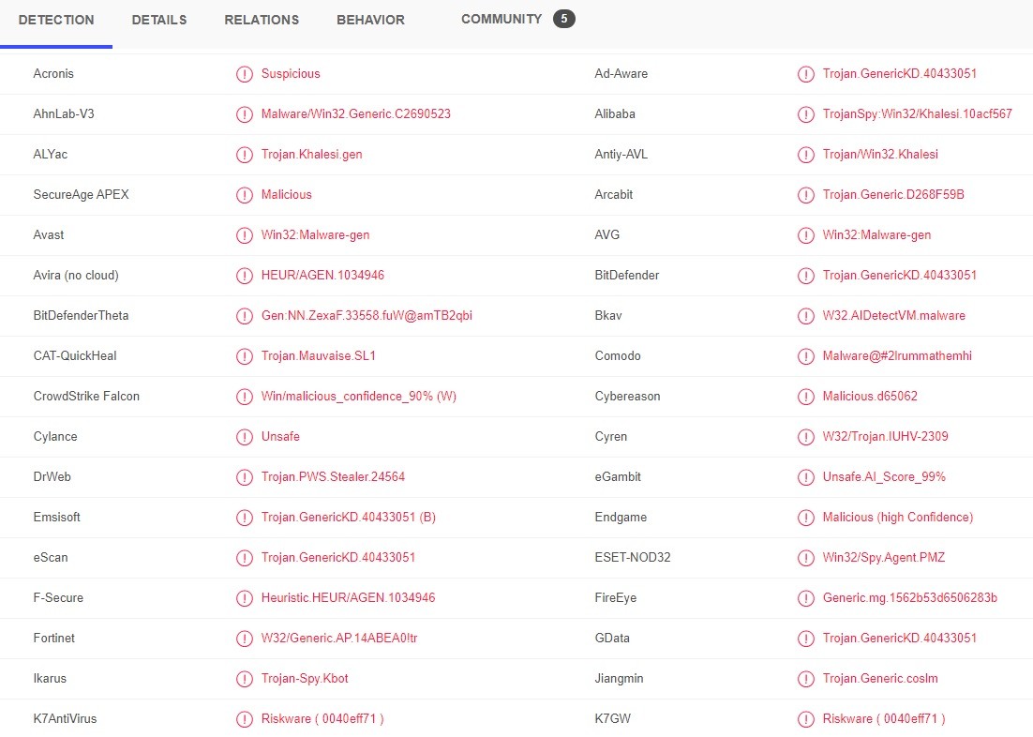This screenshot has height=737, width=1033.
Task: Click the Malware@#2lrummathemhi result
Action: click(x=897, y=355)
